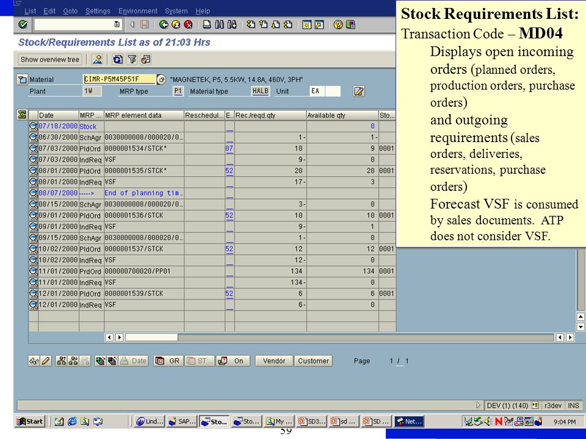Click the green checkmark Enter icon
This screenshot has width=586, height=439.
[23, 24]
